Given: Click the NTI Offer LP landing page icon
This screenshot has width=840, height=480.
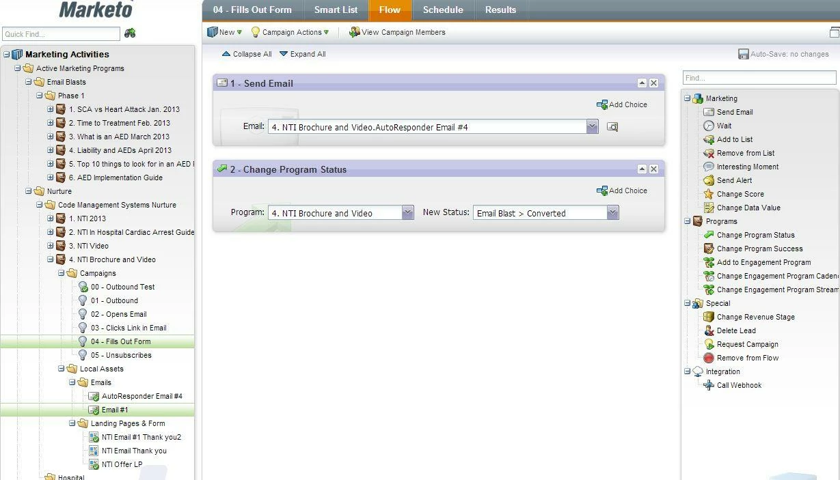Looking at the screenshot, I should 94,464.
